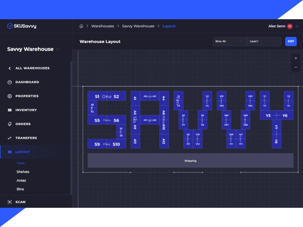Click the home icon in breadcrumb

pyautogui.click(x=81, y=26)
